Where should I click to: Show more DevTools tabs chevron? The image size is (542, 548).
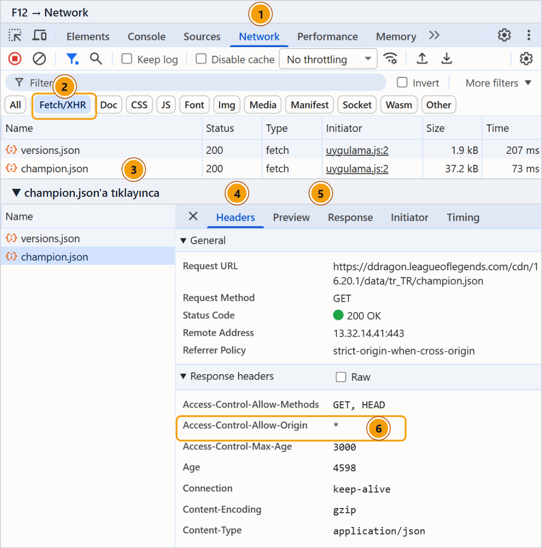tap(435, 35)
